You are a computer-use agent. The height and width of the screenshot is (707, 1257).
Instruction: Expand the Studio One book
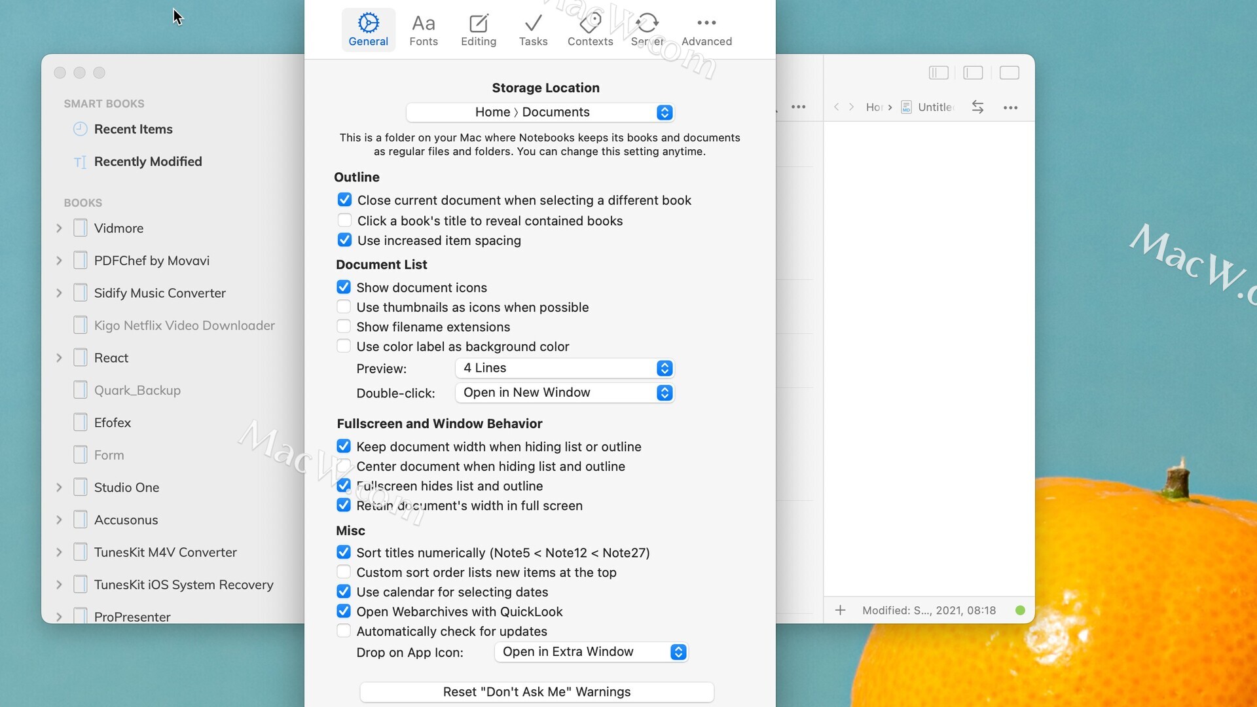pyautogui.click(x=59, y=487)
